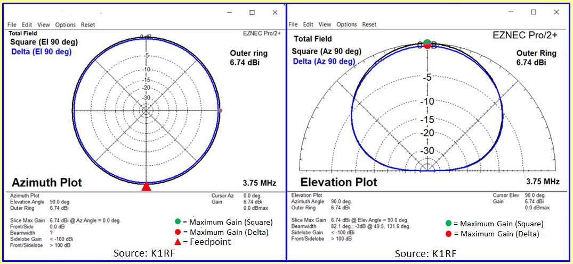Viewport: 573px width, 264px height.
Task: Click green Maximum Gain (Square) legend dot, azimuth window
Action: 177,222
